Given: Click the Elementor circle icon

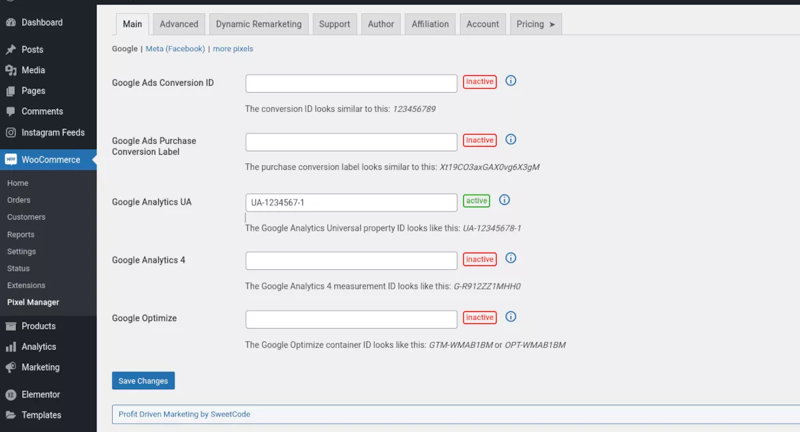Looking at the screenshot, I should (x=11, y=395).
